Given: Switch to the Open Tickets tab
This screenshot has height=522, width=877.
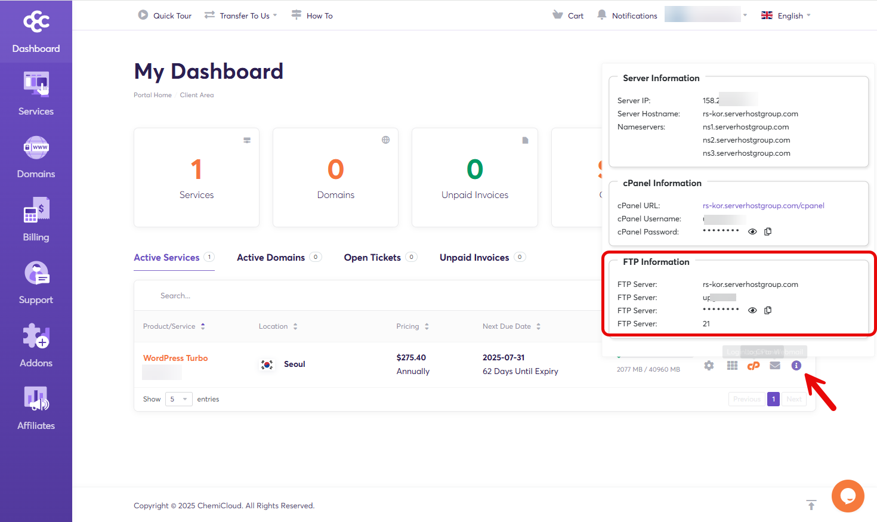Looking at the screenshot, I should (381, 258).
